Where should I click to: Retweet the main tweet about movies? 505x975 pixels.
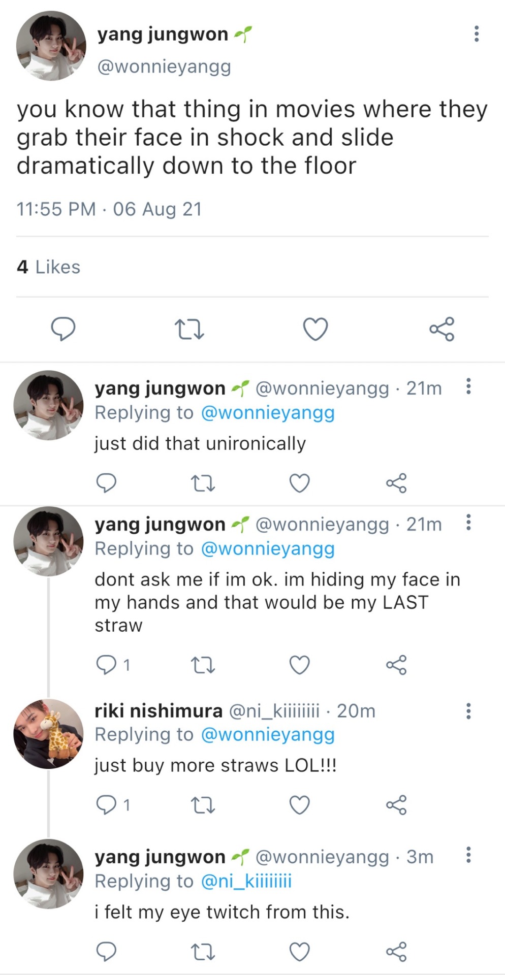click(x=189, y=329)
